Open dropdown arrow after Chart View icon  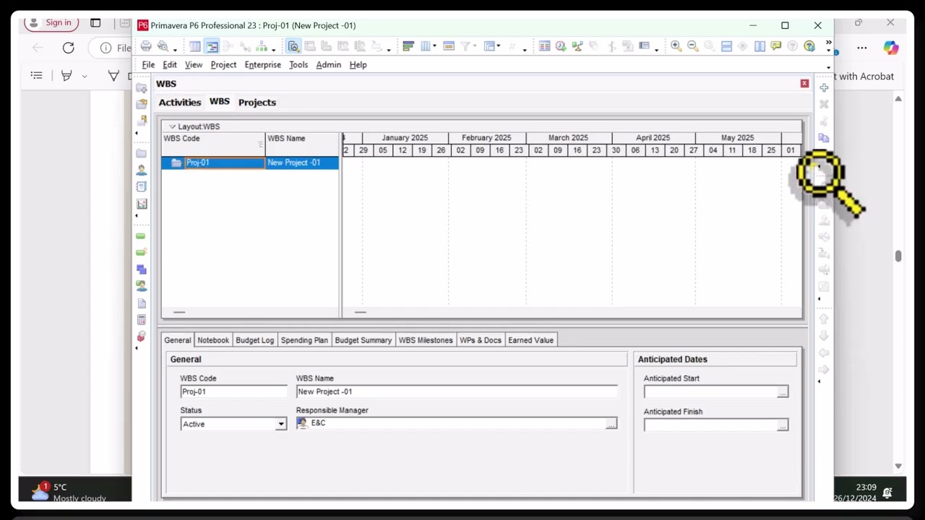pos(274,49)
